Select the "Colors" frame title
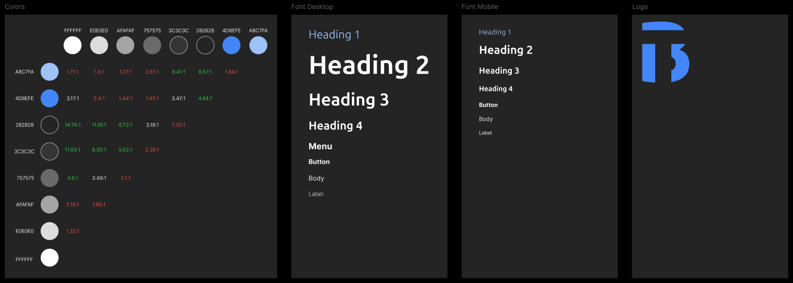The width and height of the screenshot is (793, 283). 15,7
